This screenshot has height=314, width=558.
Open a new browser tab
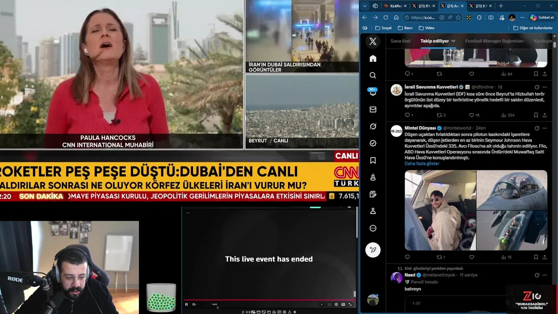coord(501,6)
